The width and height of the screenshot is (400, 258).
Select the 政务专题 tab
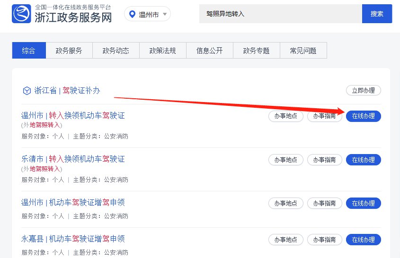[256, 51]
